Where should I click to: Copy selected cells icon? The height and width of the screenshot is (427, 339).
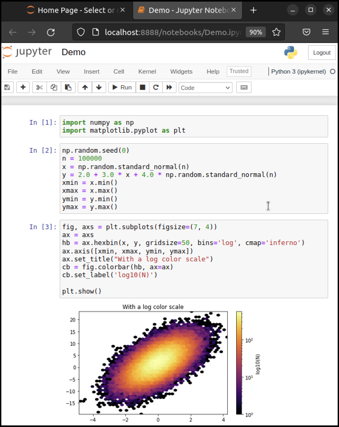(54, 87)
